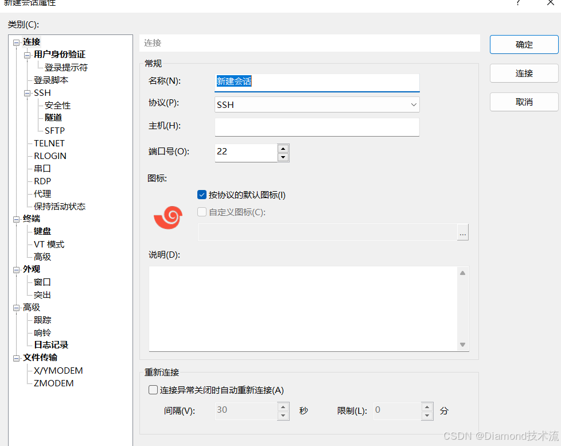
Task: Click the 连接 button on the right
Action: coord(524,73)
